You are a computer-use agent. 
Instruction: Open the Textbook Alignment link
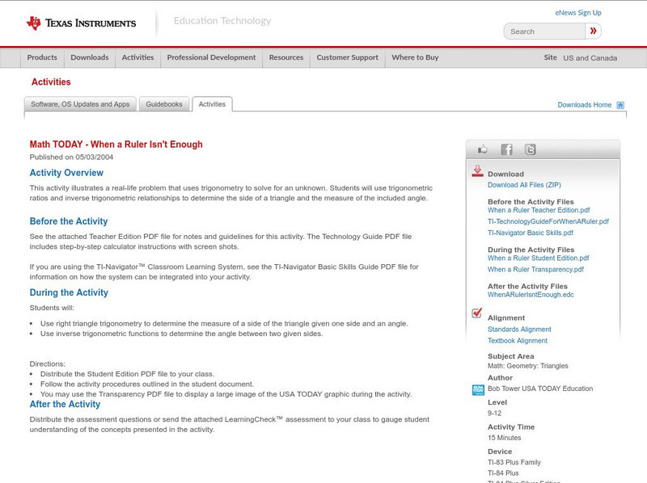point(518,341)
